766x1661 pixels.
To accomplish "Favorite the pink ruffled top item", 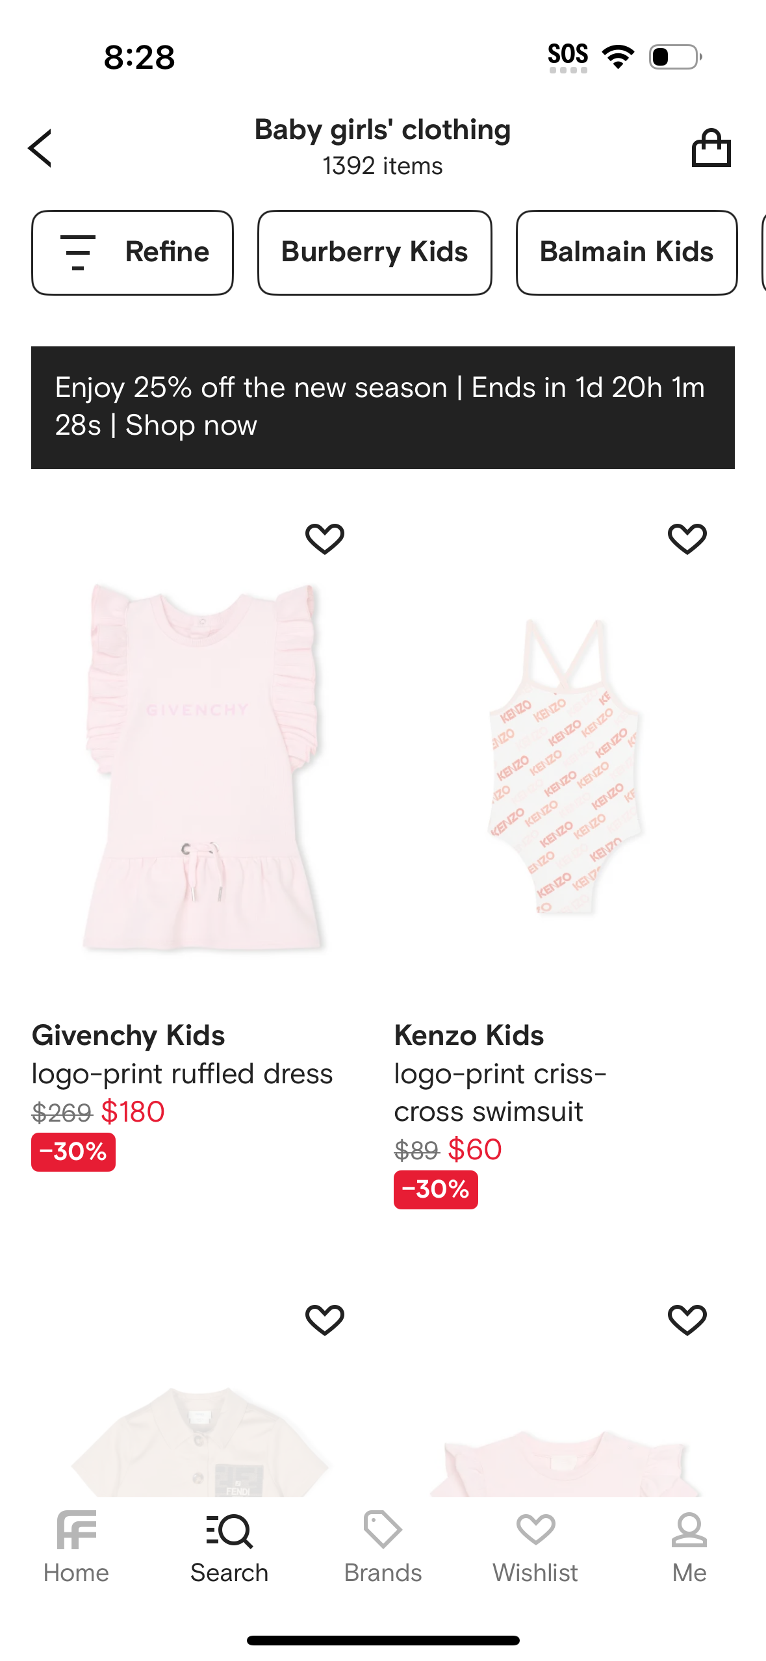I will click(687, 1320).
